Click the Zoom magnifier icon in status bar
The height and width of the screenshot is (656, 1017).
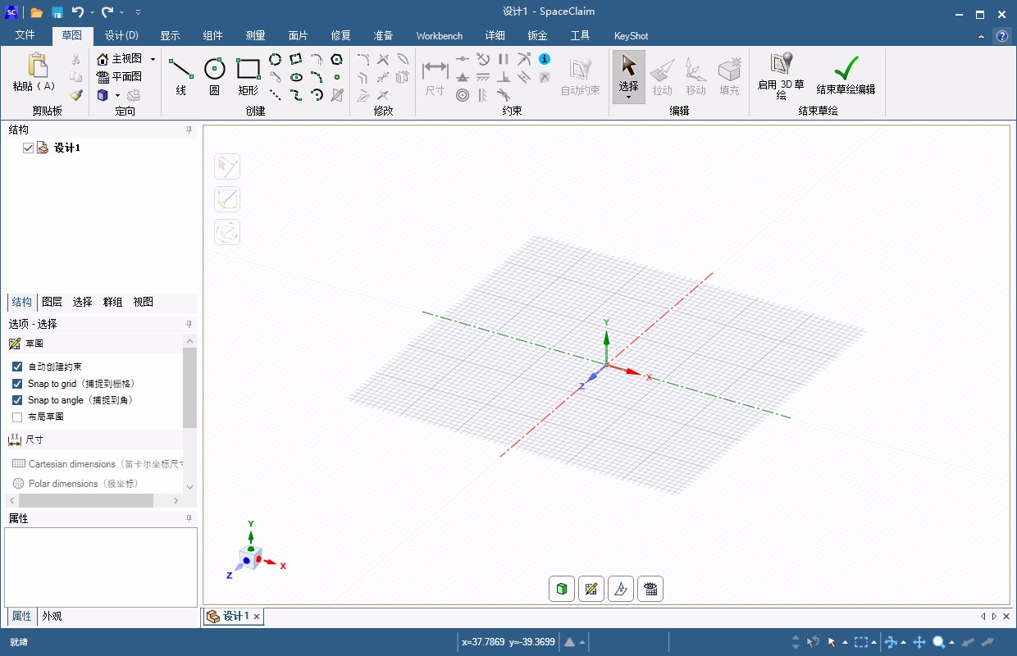tap(940, 642)
